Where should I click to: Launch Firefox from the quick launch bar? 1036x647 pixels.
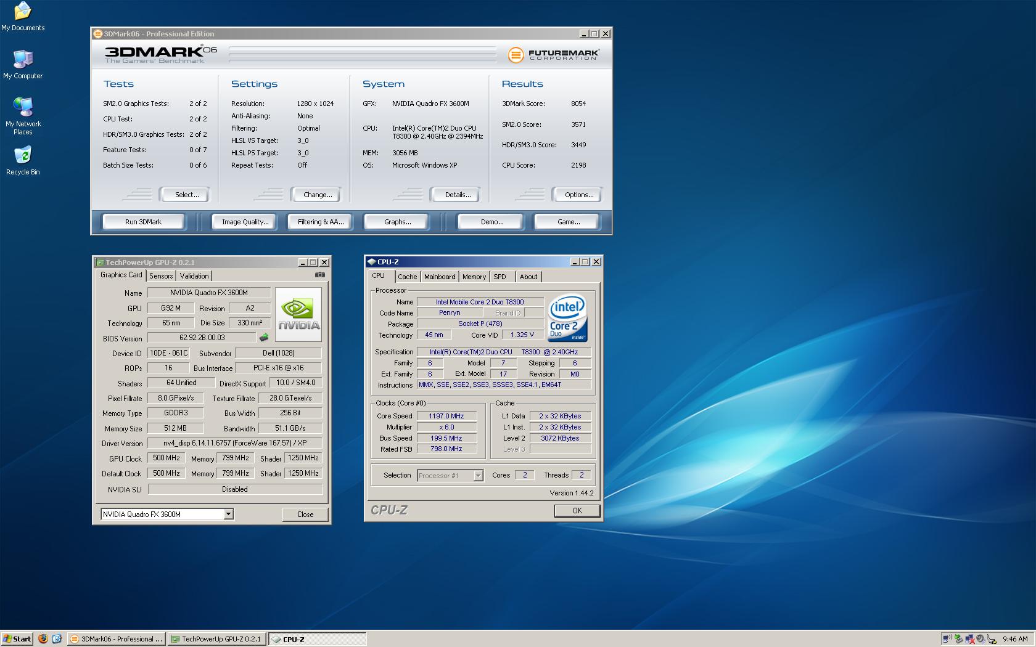click(43, 639)
